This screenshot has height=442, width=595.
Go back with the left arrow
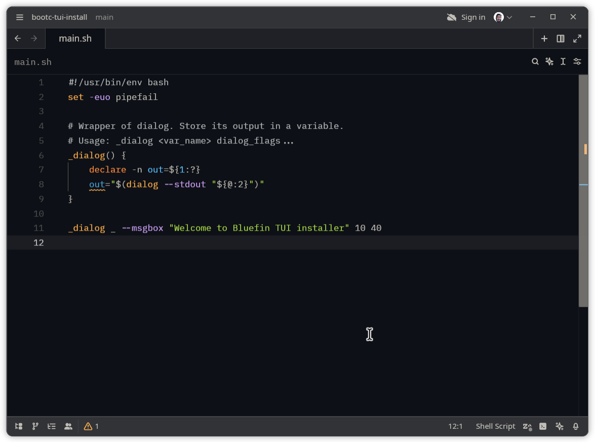pyautogui.click(x=18, y=39)
